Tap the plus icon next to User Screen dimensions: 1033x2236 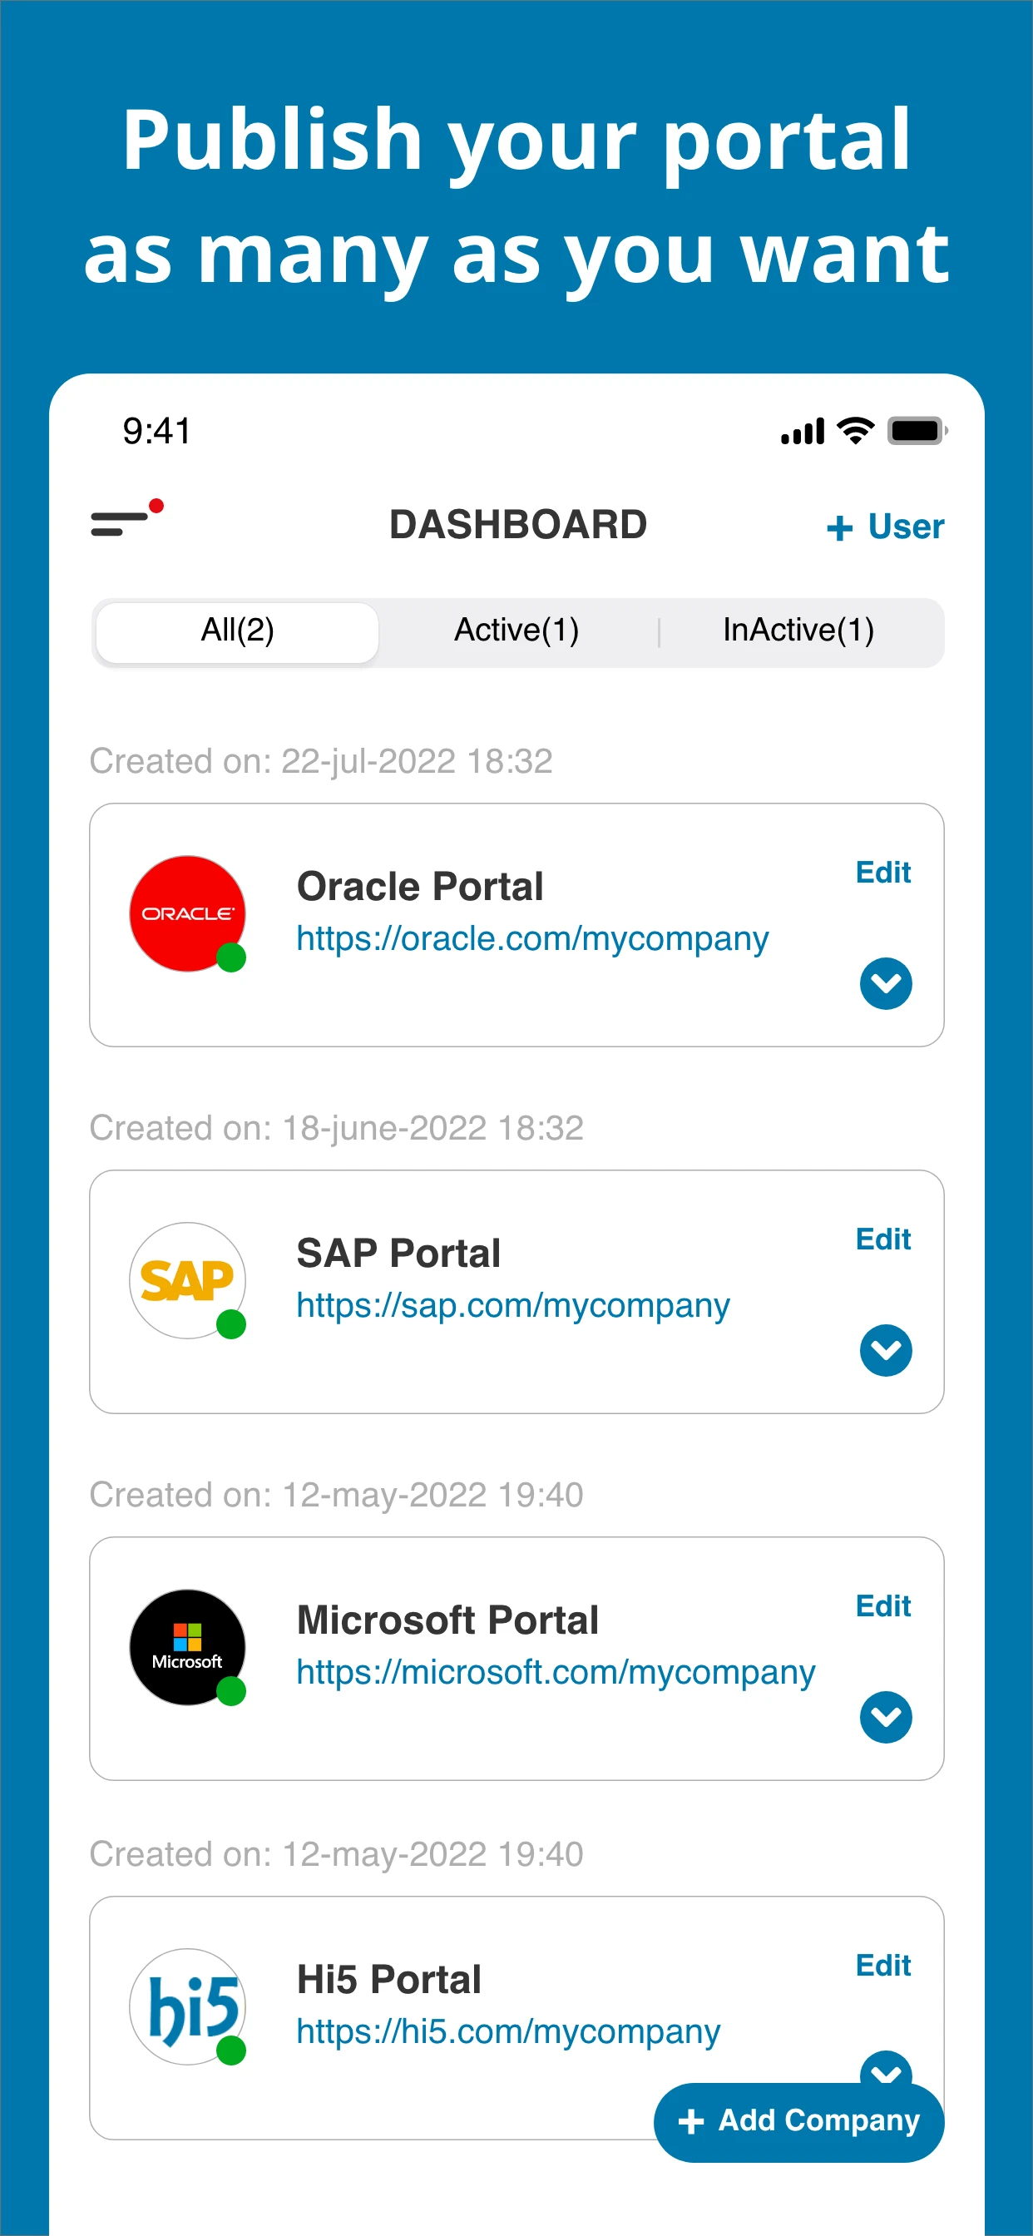tap(838, 526)
